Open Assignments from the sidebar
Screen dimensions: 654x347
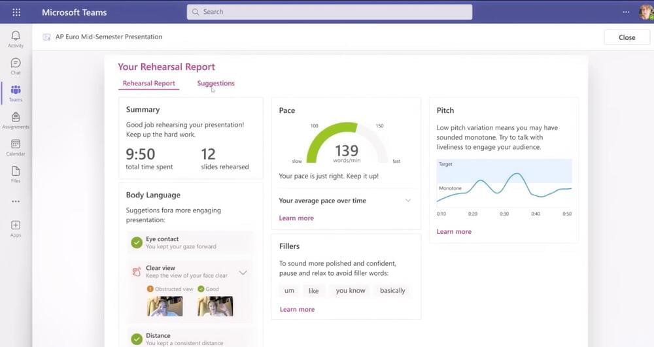pyautogui.click(x=16, y=119)
